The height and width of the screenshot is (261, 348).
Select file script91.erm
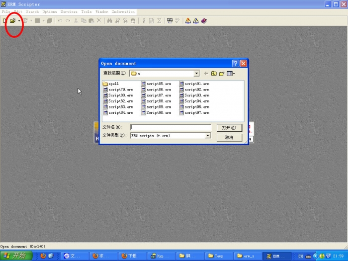click(x=194, y=84)
